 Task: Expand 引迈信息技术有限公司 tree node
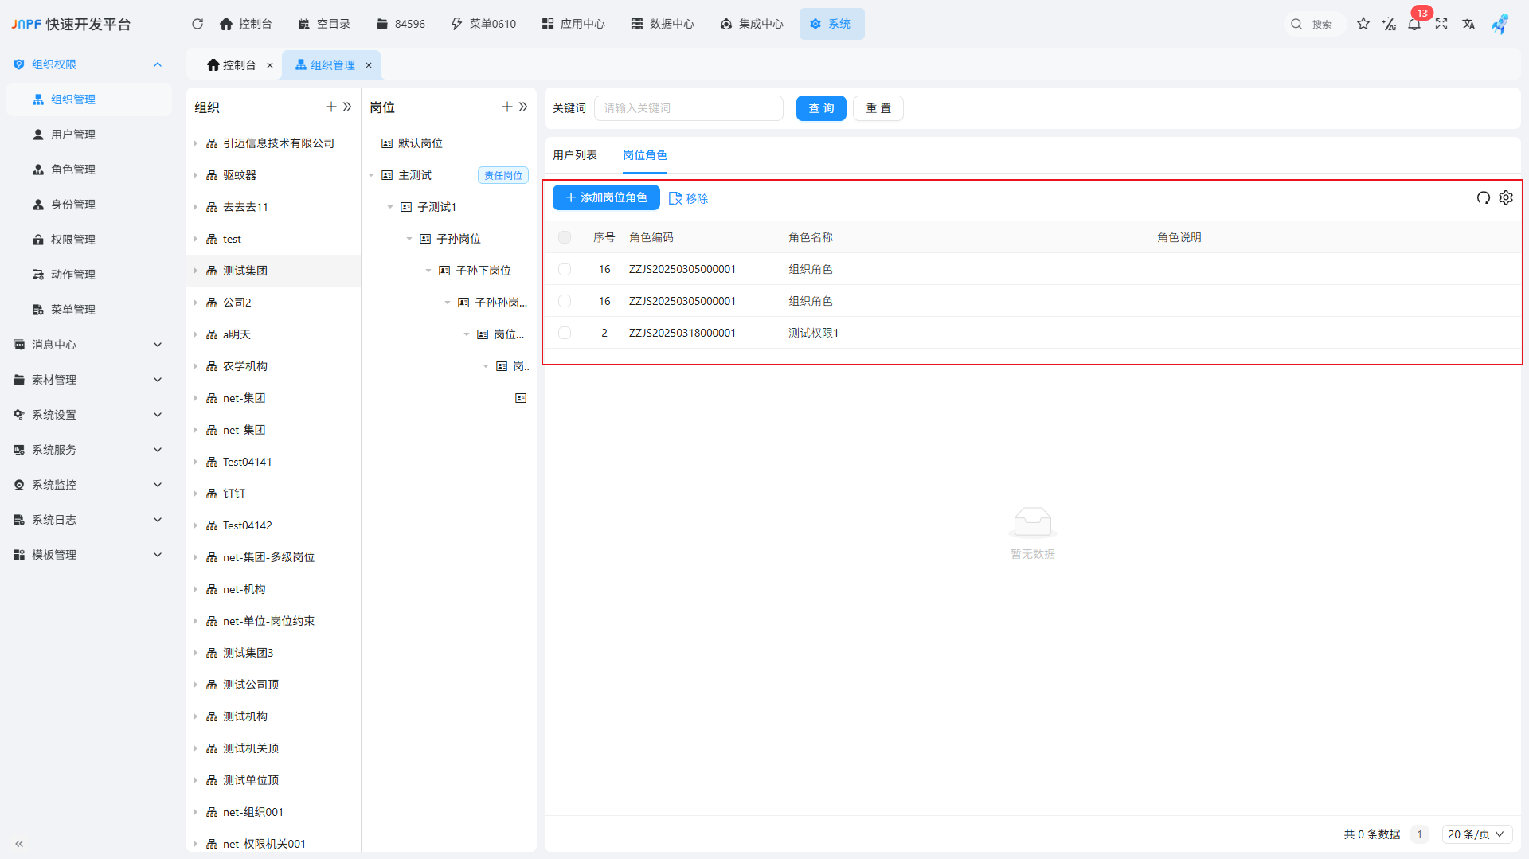(x=195, y=143)
